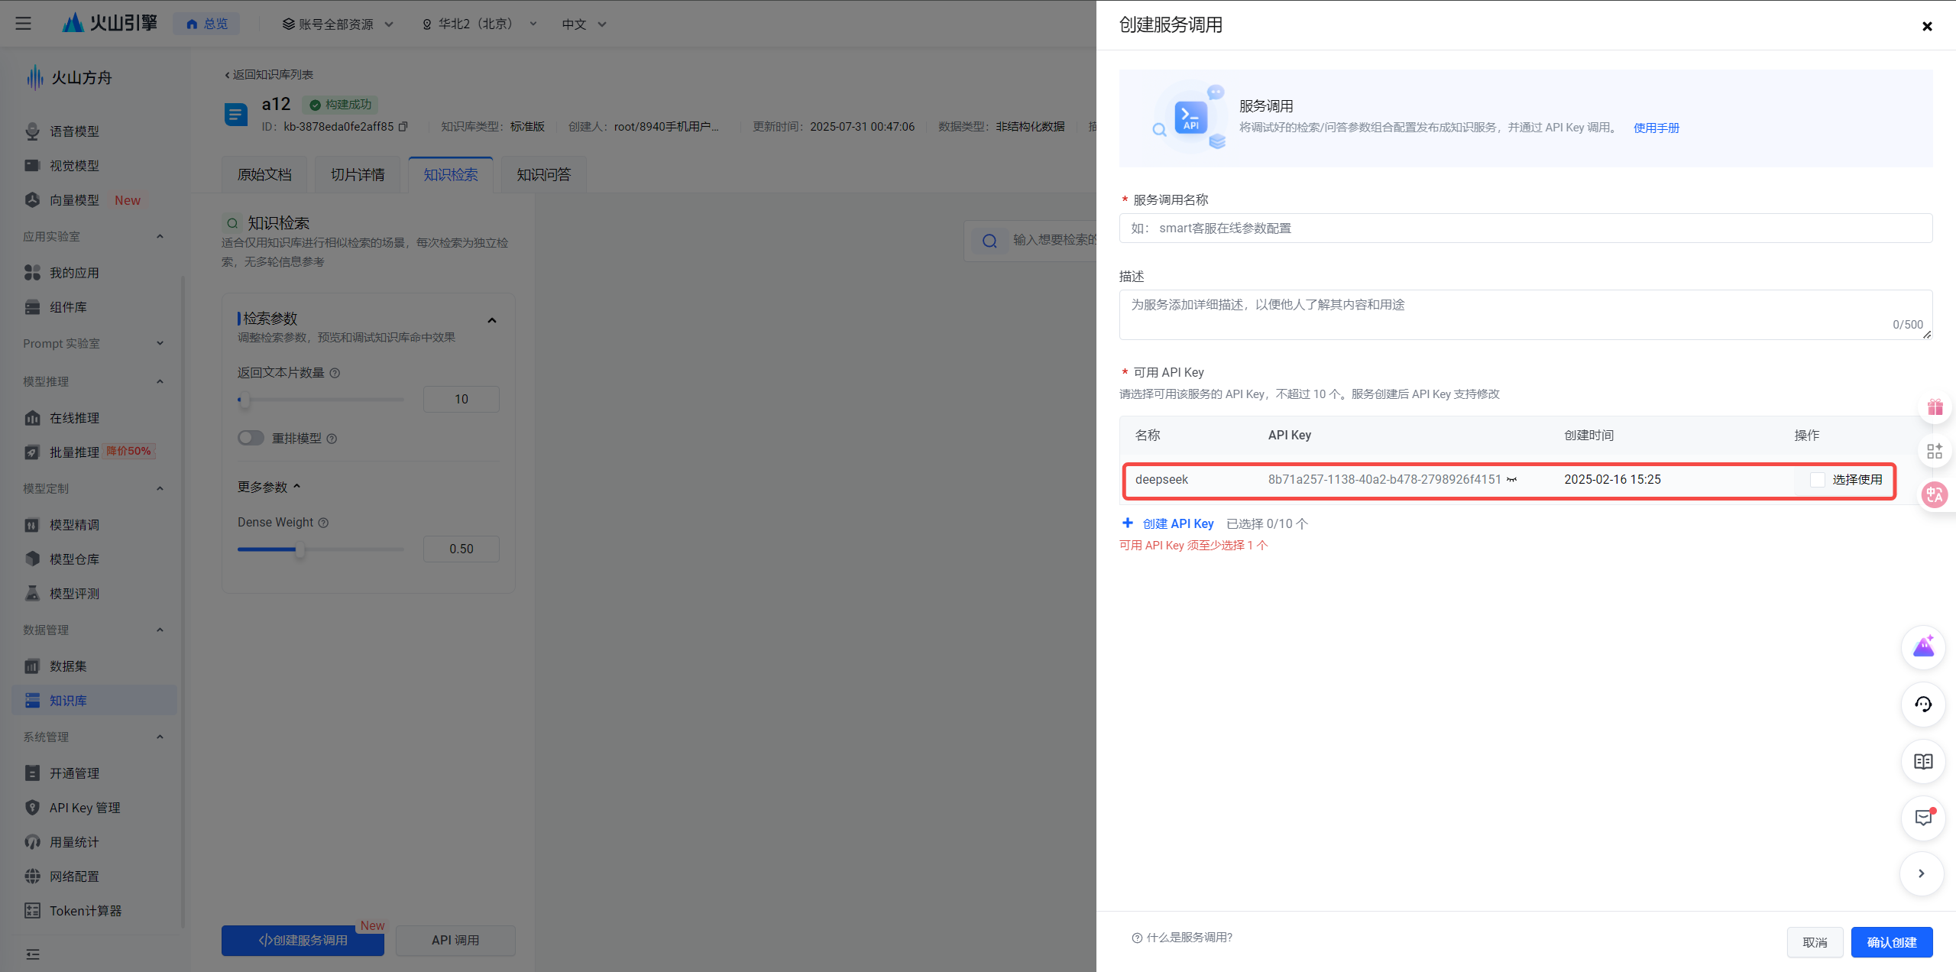Image resolution: width=1956 pixels, height=972 pixels.
Task: Click the Token计算器 icon
Action: pos(32,911)
